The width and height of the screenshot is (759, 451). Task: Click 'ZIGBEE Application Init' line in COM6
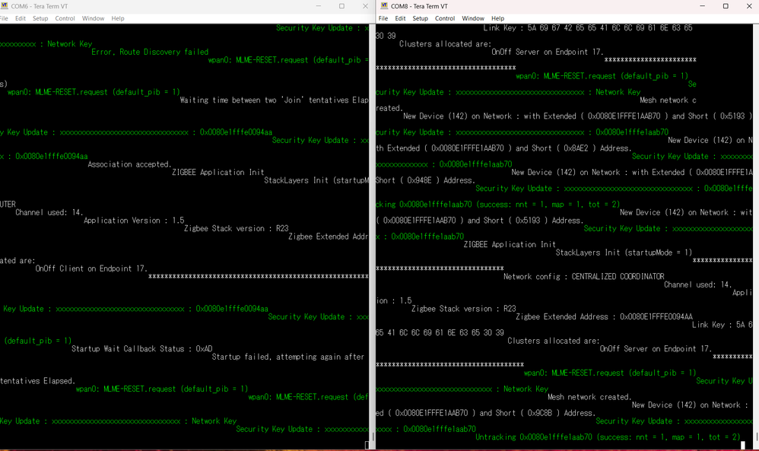pos(218,173)
